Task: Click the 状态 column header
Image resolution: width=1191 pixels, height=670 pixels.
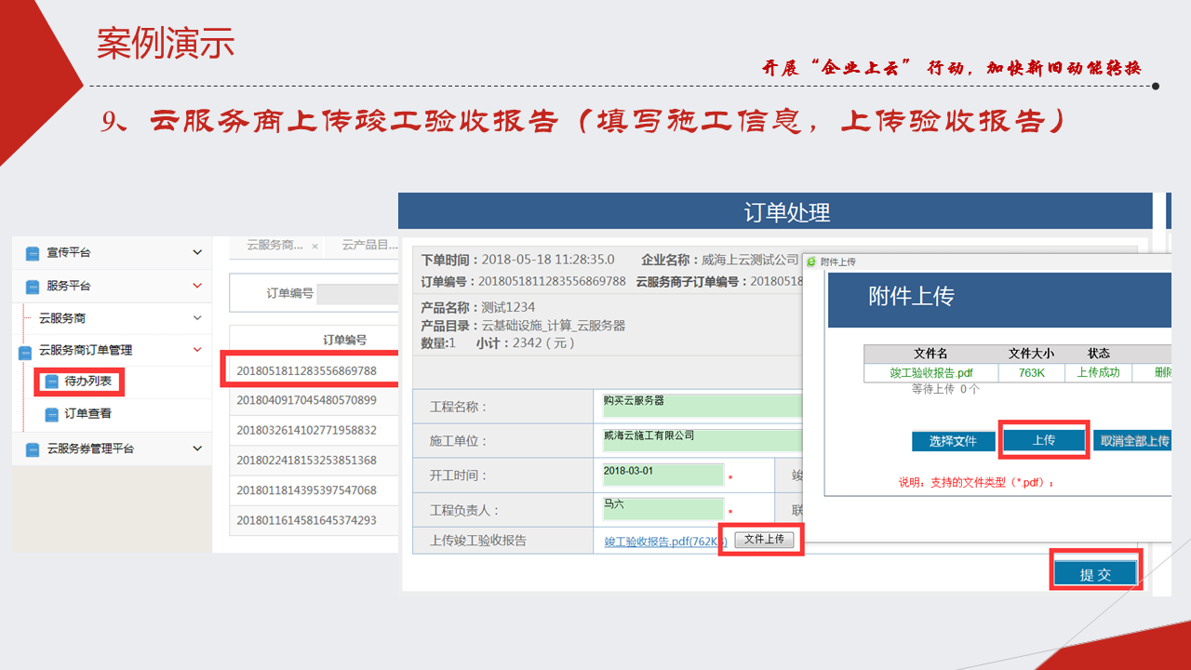Action: (1099, 354)
